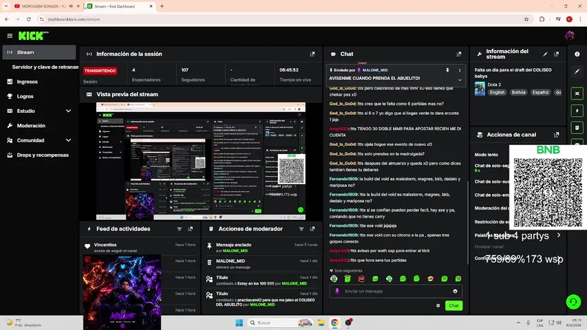Open Moderación in the sidebar
This screenshot has height=330, width=587.
[x=31, y=126]
